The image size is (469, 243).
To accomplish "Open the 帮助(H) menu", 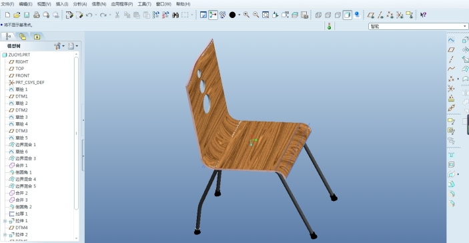I will pos(183,4).
